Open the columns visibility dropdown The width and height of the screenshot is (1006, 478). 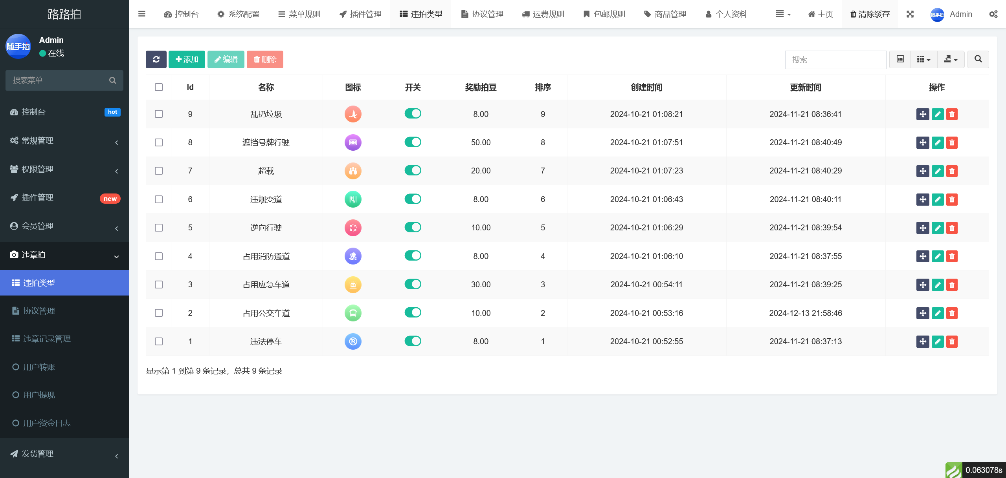[923, 59]
